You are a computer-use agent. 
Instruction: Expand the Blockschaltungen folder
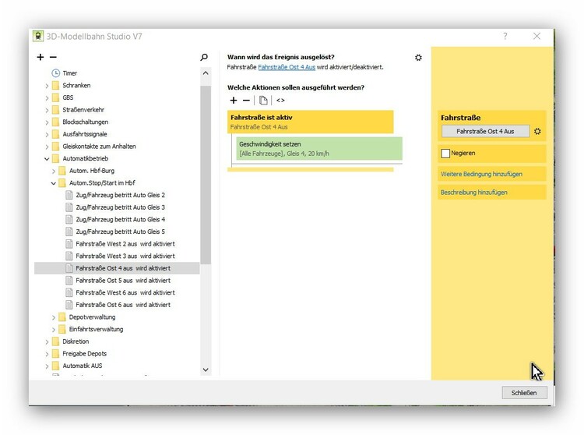(x=47, y=122)
